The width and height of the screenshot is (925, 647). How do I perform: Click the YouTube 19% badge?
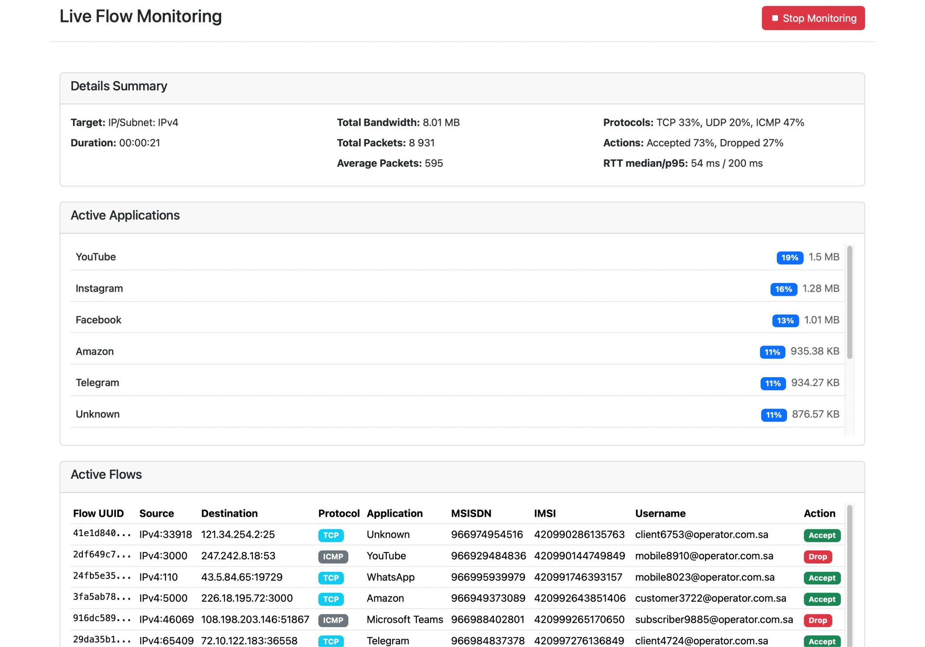click(789, 258)
